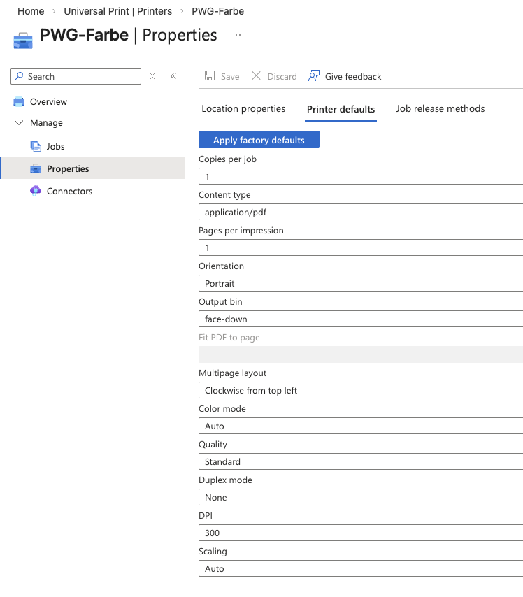This screenshot has height=597, width=523.
Task: Open the Color mode dropdown
Action: click(361, 426)
